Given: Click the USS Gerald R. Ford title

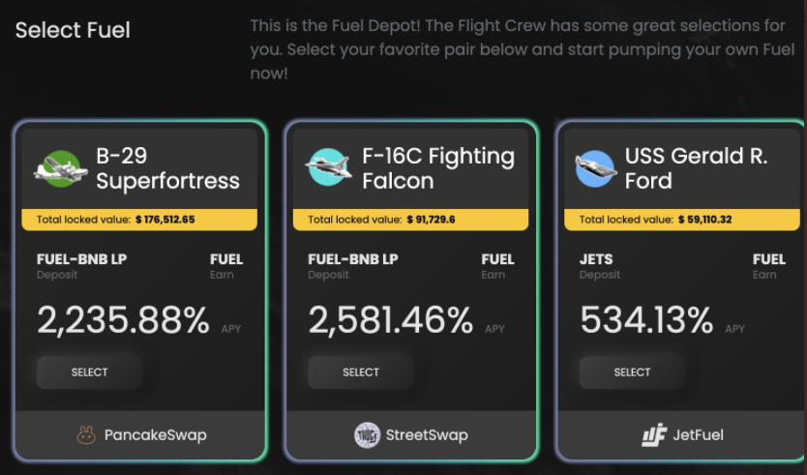Looking at the screenshot, I should [696, 168].
